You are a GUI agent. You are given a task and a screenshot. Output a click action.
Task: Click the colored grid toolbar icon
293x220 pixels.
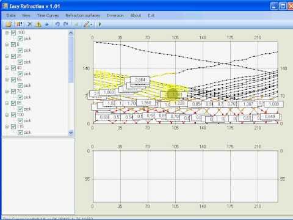tap(20, 24)
